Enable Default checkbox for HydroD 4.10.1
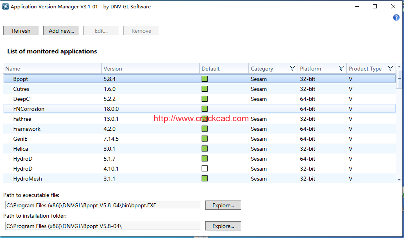Viewport: 404px width, 238px height. click(204, 169)
